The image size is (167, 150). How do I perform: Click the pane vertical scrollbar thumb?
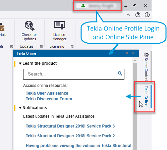[135, 106]
